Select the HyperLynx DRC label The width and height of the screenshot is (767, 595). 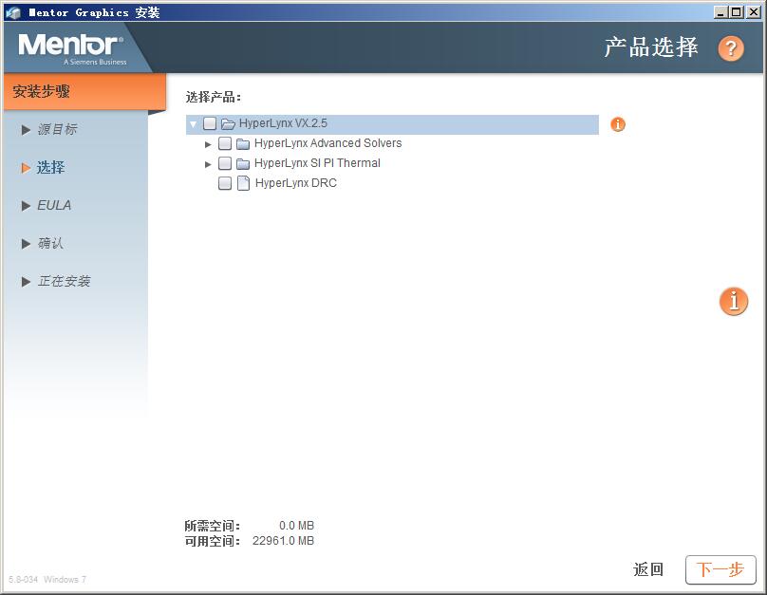click(296, 183)
